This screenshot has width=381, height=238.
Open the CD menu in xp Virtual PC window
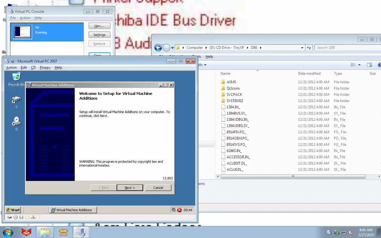tap(33, 68)
